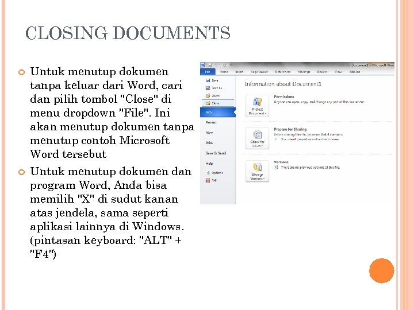The width and height of the screenshot is (414, 310).
Task: Open the Mailings ribbon tab
Action: [304, 72]
